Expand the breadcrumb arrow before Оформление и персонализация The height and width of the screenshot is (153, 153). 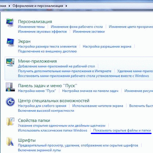tap(9, 6)
